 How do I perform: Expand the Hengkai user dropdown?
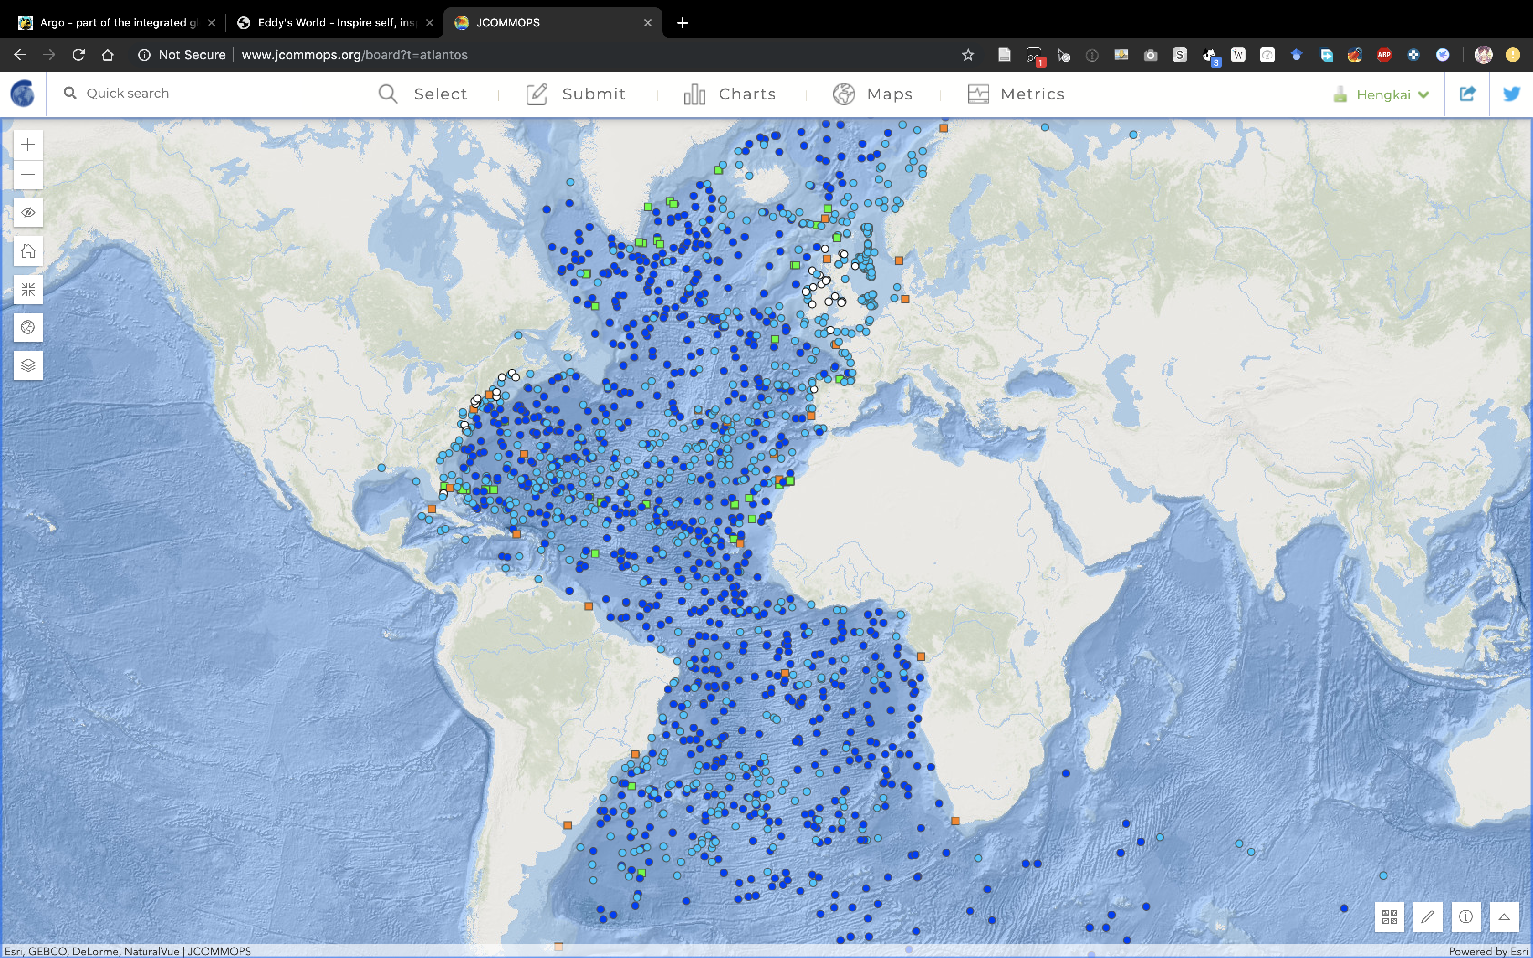[1381, 94]
